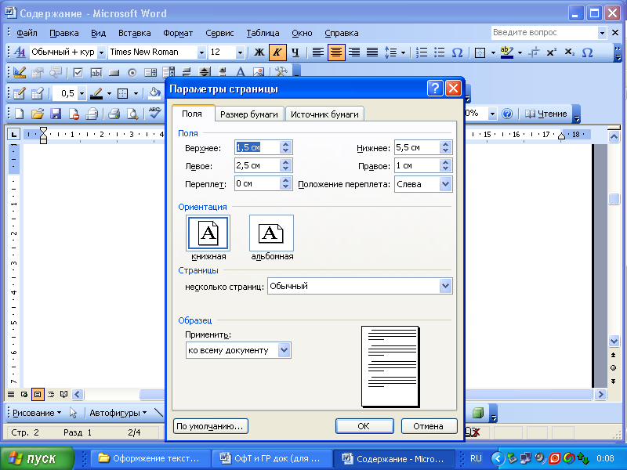
Task: Switch to Normal view icon at bottom left
Action: tap(11, 395)
